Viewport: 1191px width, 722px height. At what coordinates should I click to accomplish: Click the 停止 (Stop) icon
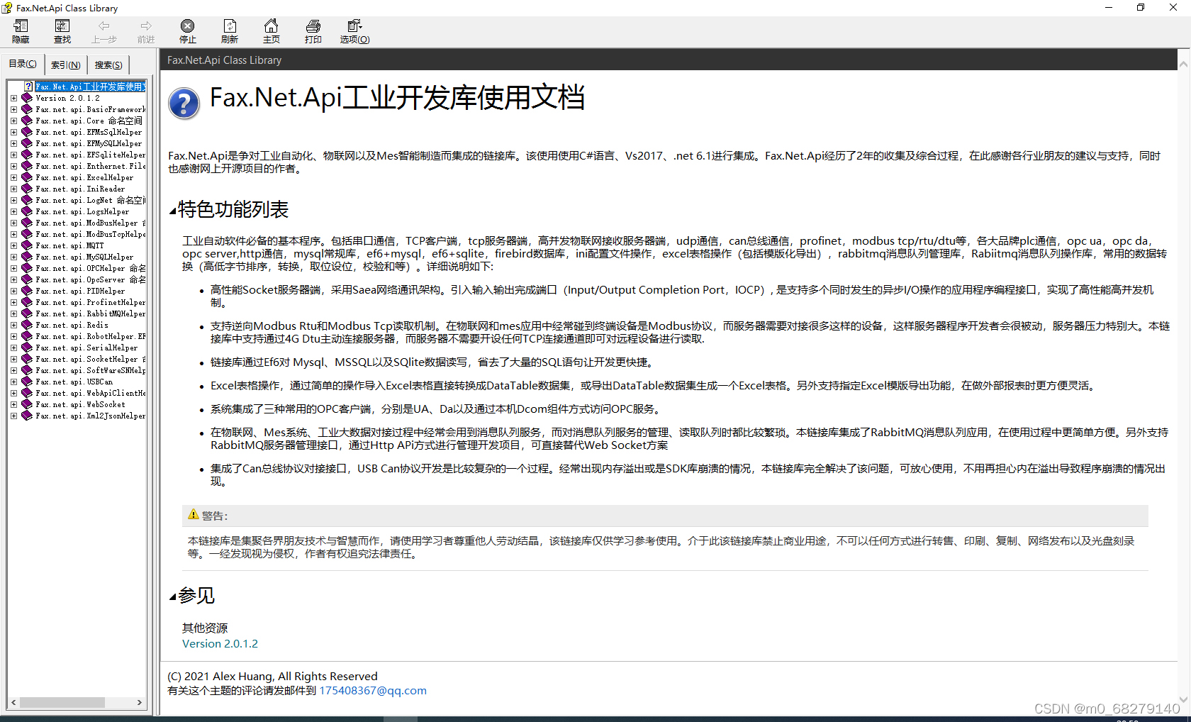point(187,31)
